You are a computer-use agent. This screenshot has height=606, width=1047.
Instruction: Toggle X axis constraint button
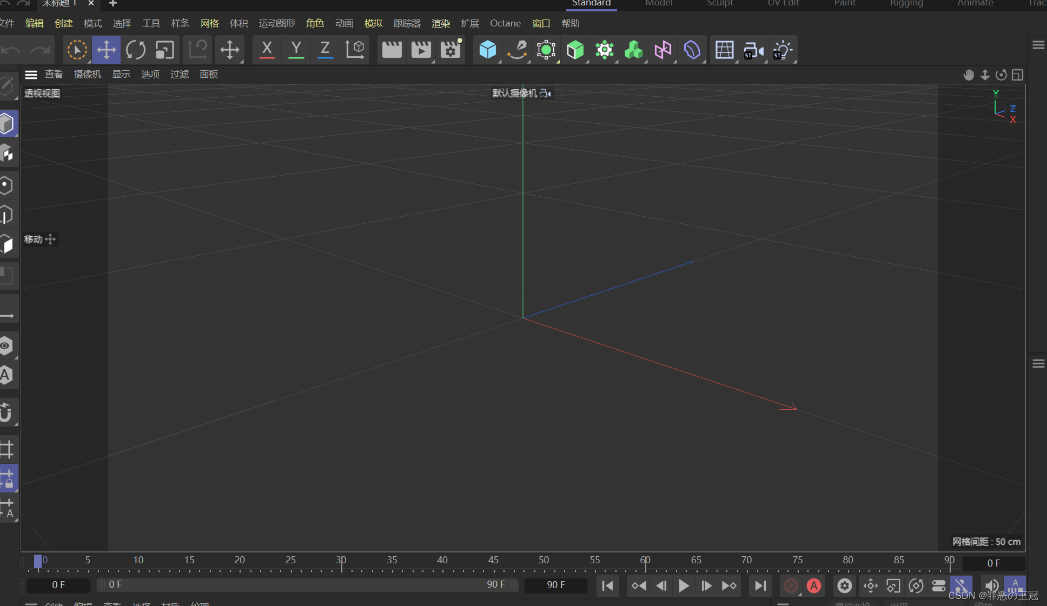(267, 49)
